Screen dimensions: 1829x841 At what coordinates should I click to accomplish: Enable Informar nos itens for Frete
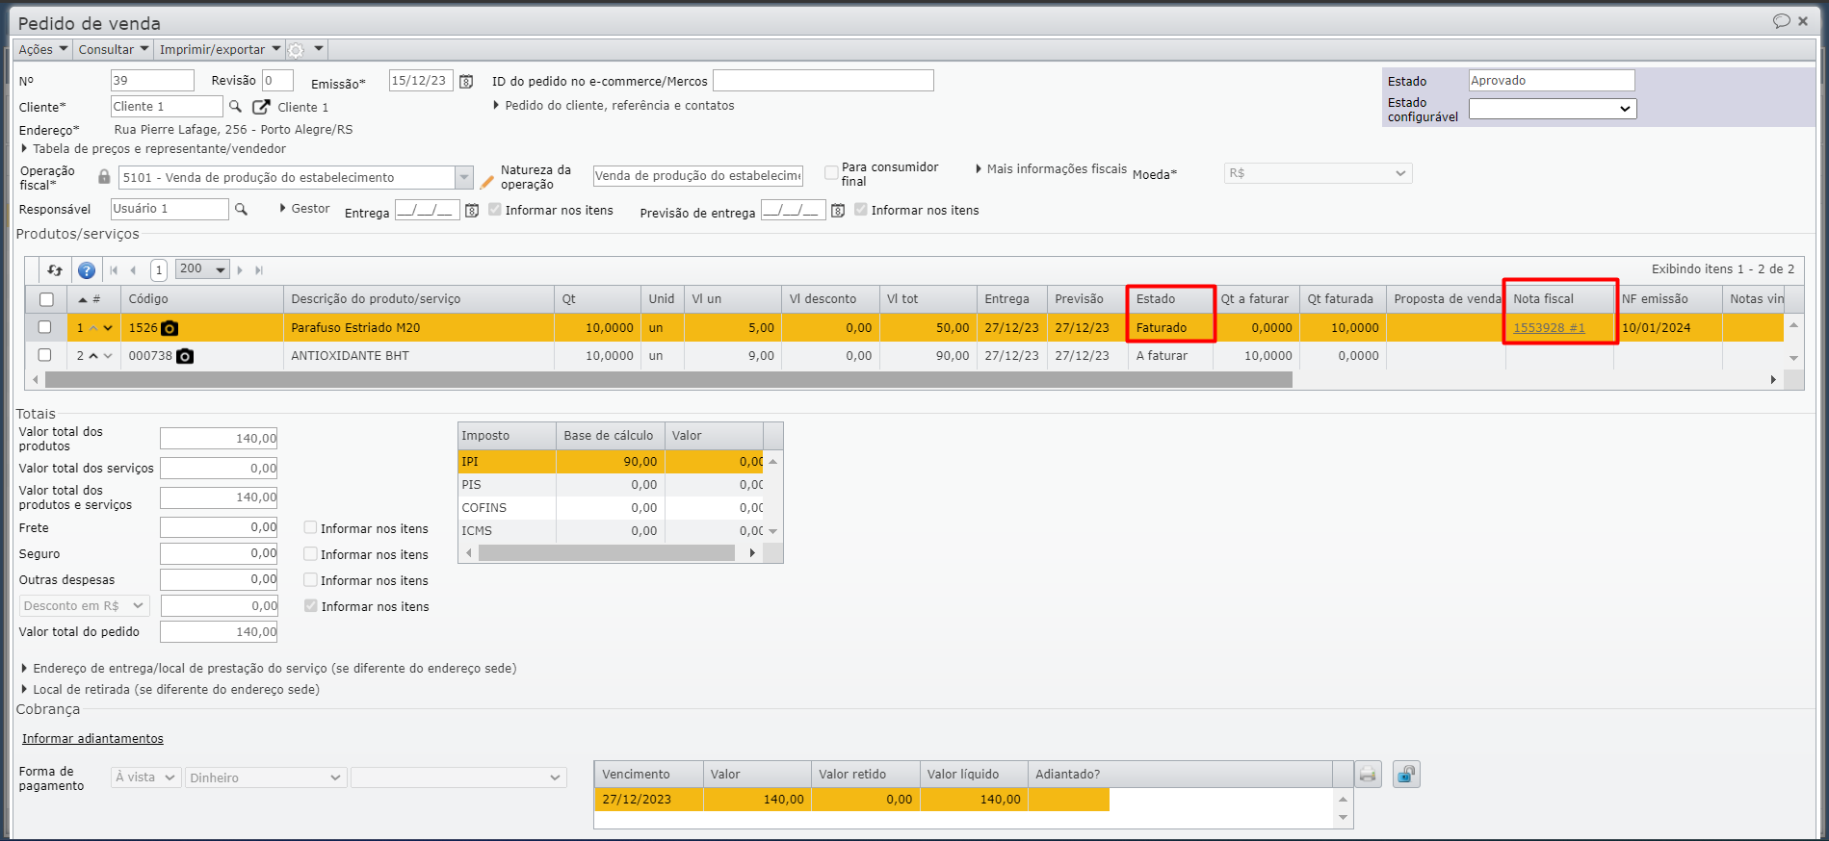(310, 527)
